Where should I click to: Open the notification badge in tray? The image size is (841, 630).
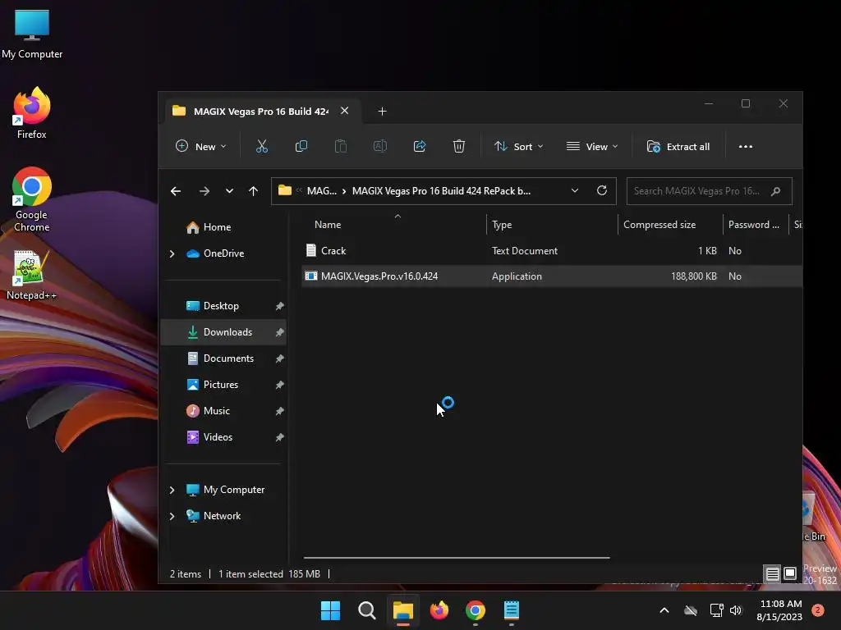pos(817,610)
